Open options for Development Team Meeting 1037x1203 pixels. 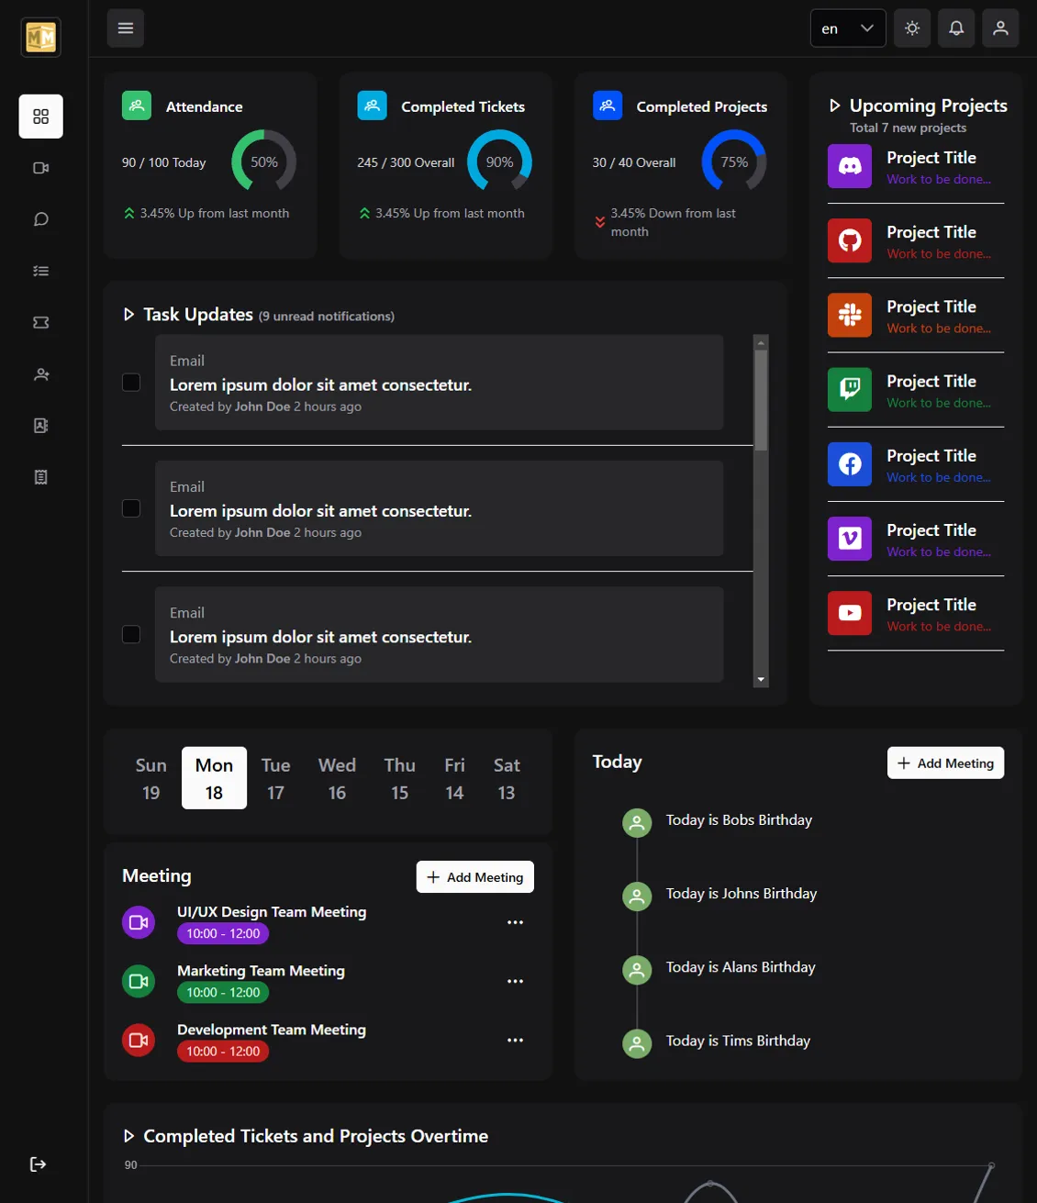(516, 1040)
